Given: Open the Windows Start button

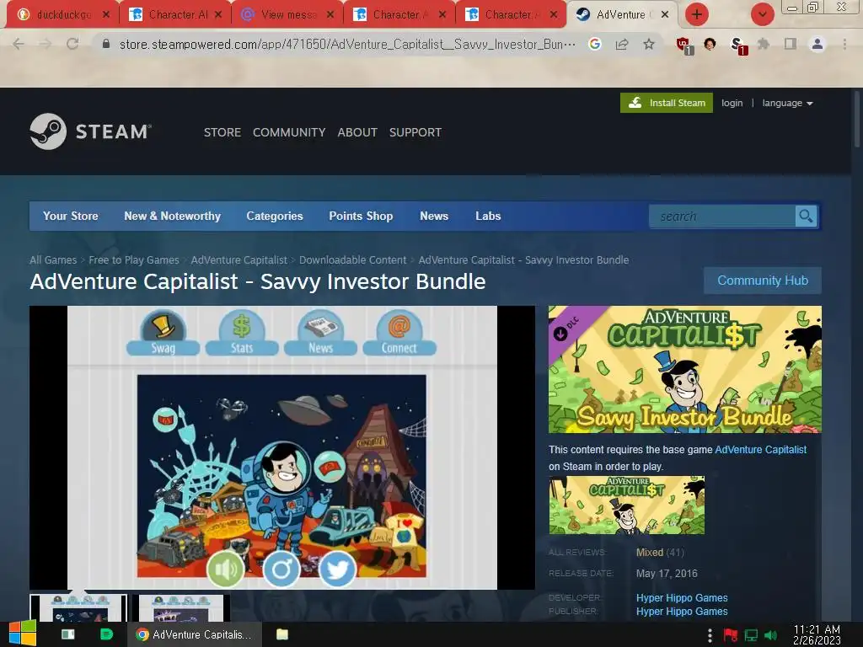Looking at the screenshot, I should point(23,634).
